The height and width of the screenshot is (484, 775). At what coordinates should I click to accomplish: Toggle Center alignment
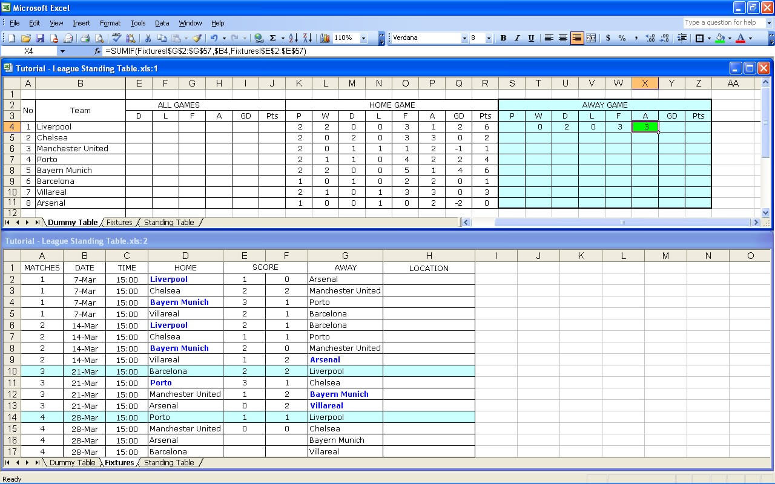(x=563, y=38)
